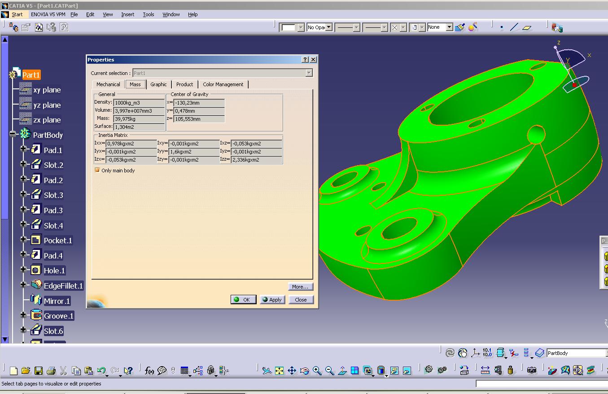
Task: Click the Zoom Out magnifier
Action: [330, 371]
